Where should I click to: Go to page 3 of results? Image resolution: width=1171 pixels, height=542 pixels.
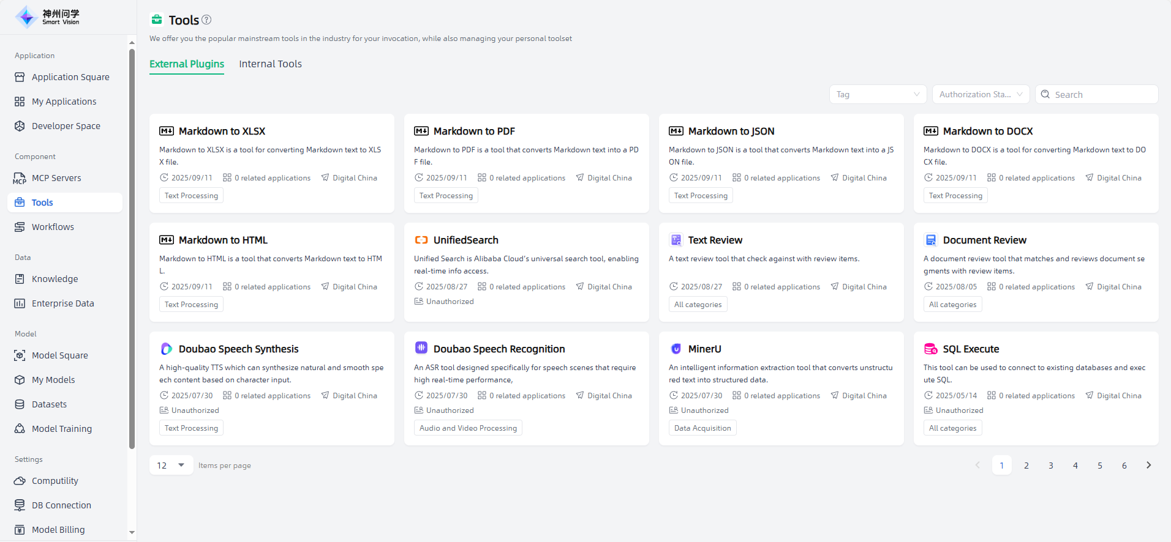1051,466
